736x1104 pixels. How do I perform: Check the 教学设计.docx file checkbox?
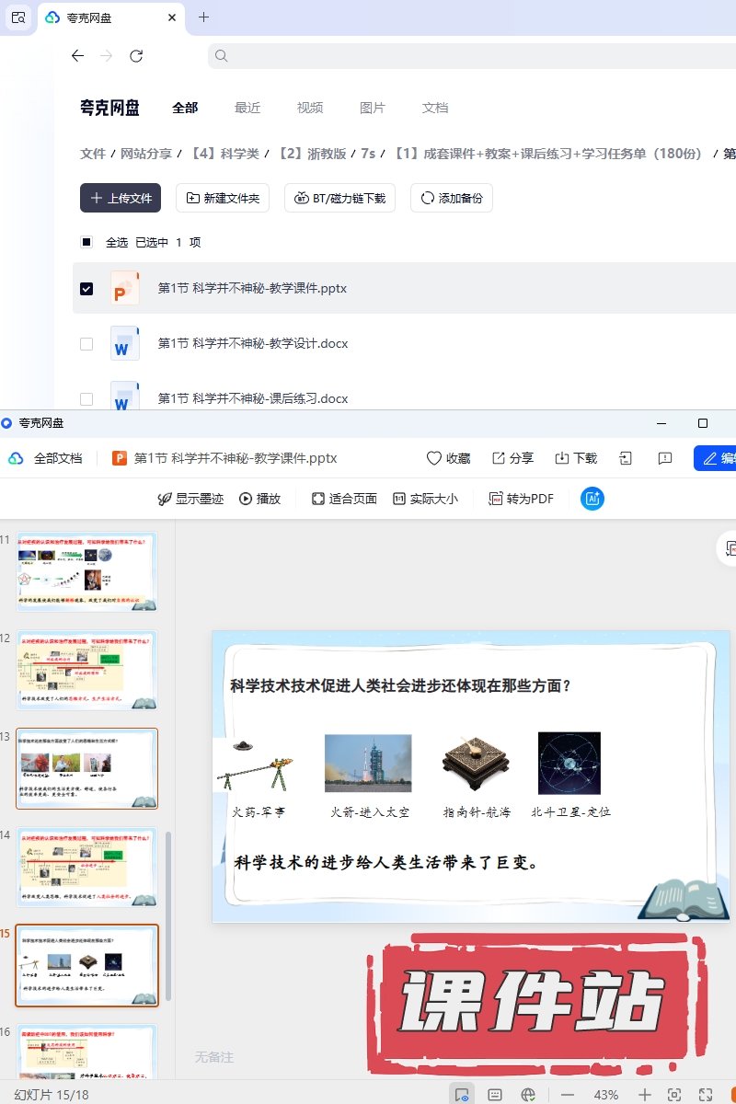click(86, 344)
